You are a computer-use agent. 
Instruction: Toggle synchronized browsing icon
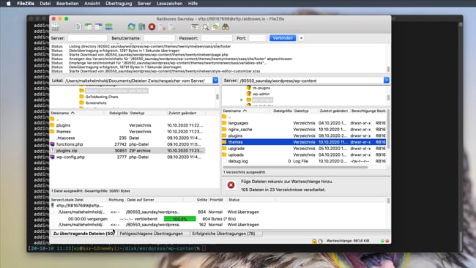(215, 27)
